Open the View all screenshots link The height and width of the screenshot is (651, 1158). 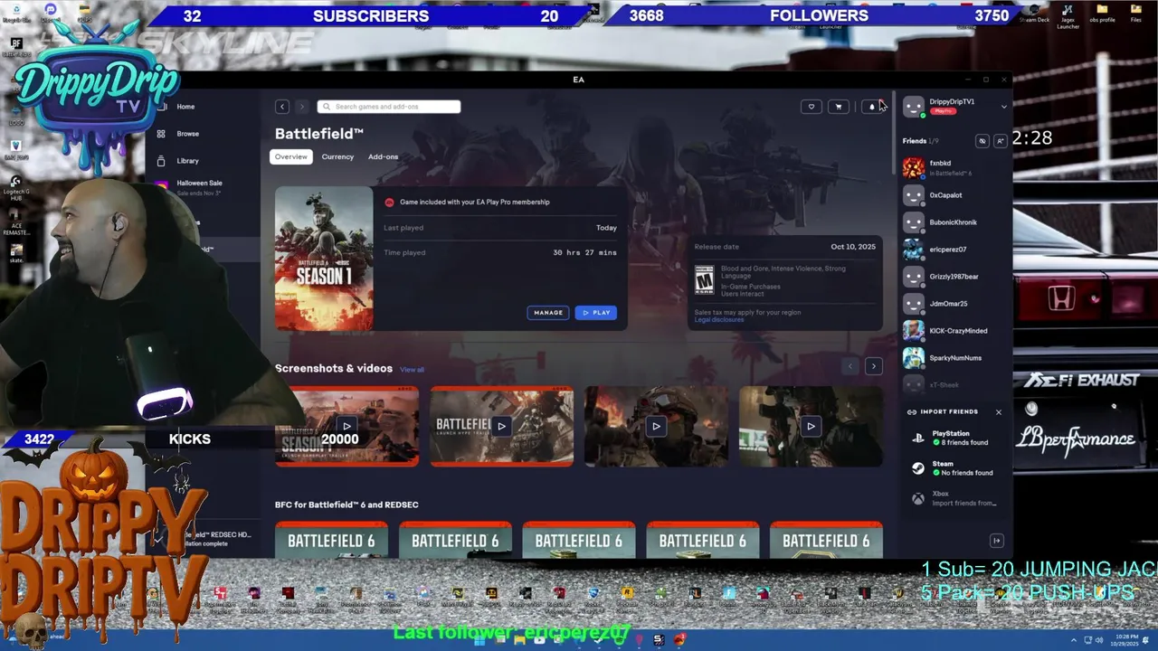(x=412, y=370)
